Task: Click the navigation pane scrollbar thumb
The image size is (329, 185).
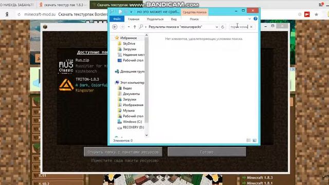Action: pos(147,80)
